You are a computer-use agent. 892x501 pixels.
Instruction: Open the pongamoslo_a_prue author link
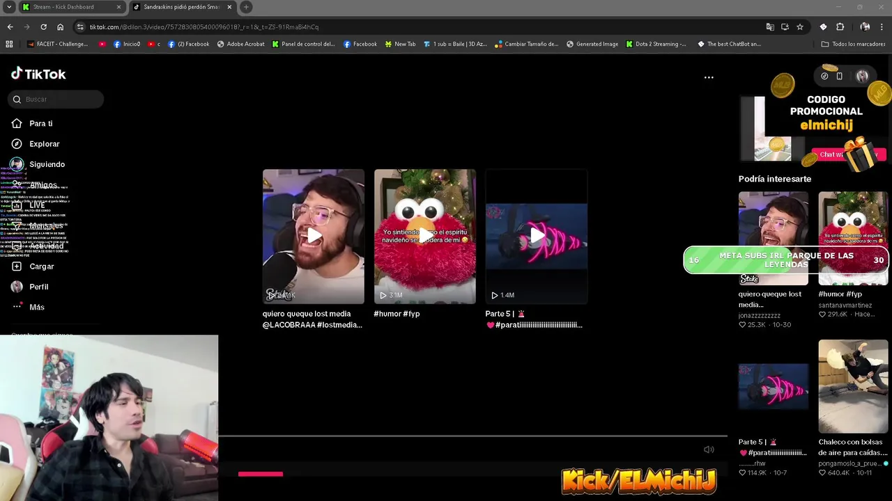[x=850, y=463]
